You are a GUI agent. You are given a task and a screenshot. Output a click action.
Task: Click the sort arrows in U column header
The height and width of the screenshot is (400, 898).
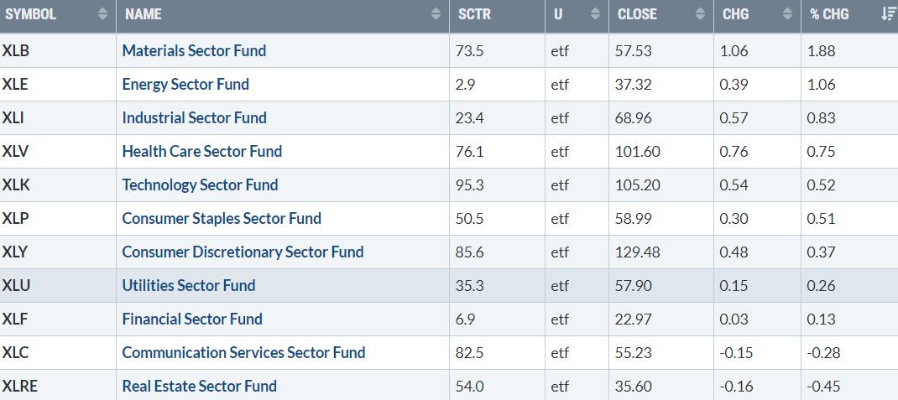[595, 14]
